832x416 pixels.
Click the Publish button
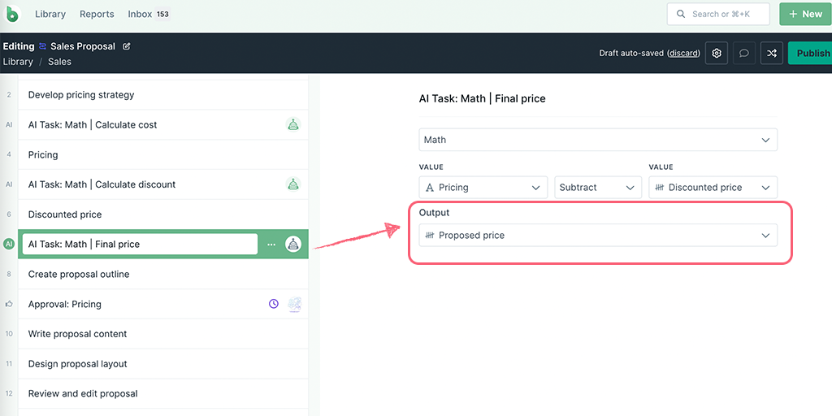coord(811,53)
